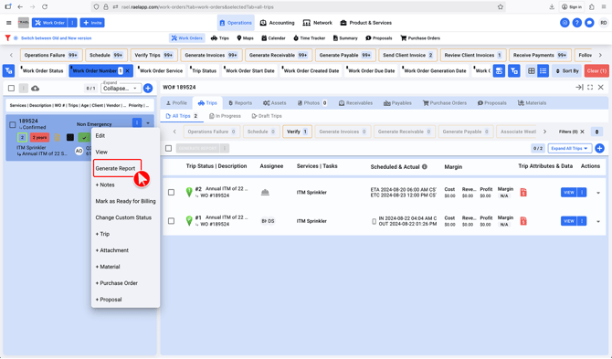Open Work Order button's more options
The height and width of the screenshot is (359, 612).
click(x=72, y=23)
